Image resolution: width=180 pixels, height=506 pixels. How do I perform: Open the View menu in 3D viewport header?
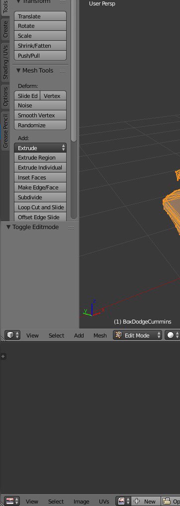[32, 336]
